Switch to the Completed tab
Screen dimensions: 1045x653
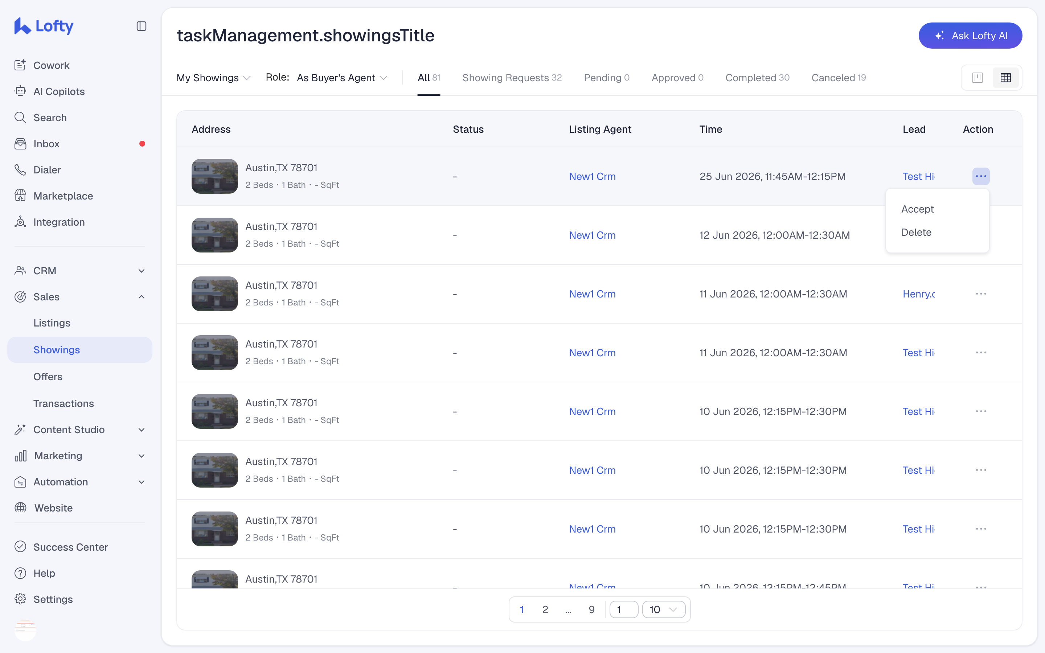coord(757,78)
